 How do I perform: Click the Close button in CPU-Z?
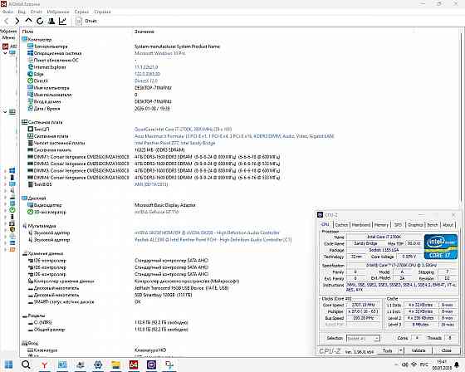[447, 350]
